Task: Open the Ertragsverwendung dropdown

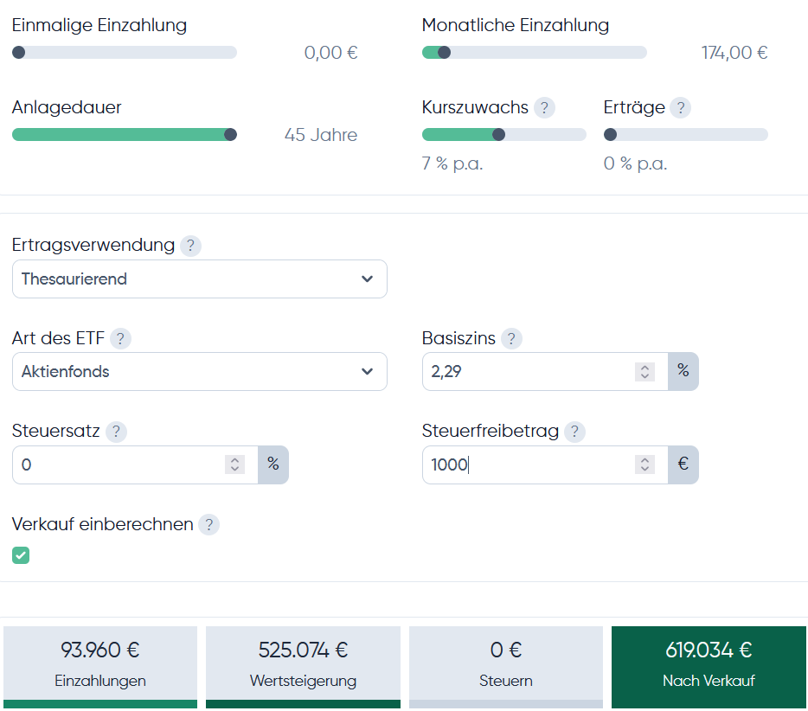Action: tap(199, 279)
